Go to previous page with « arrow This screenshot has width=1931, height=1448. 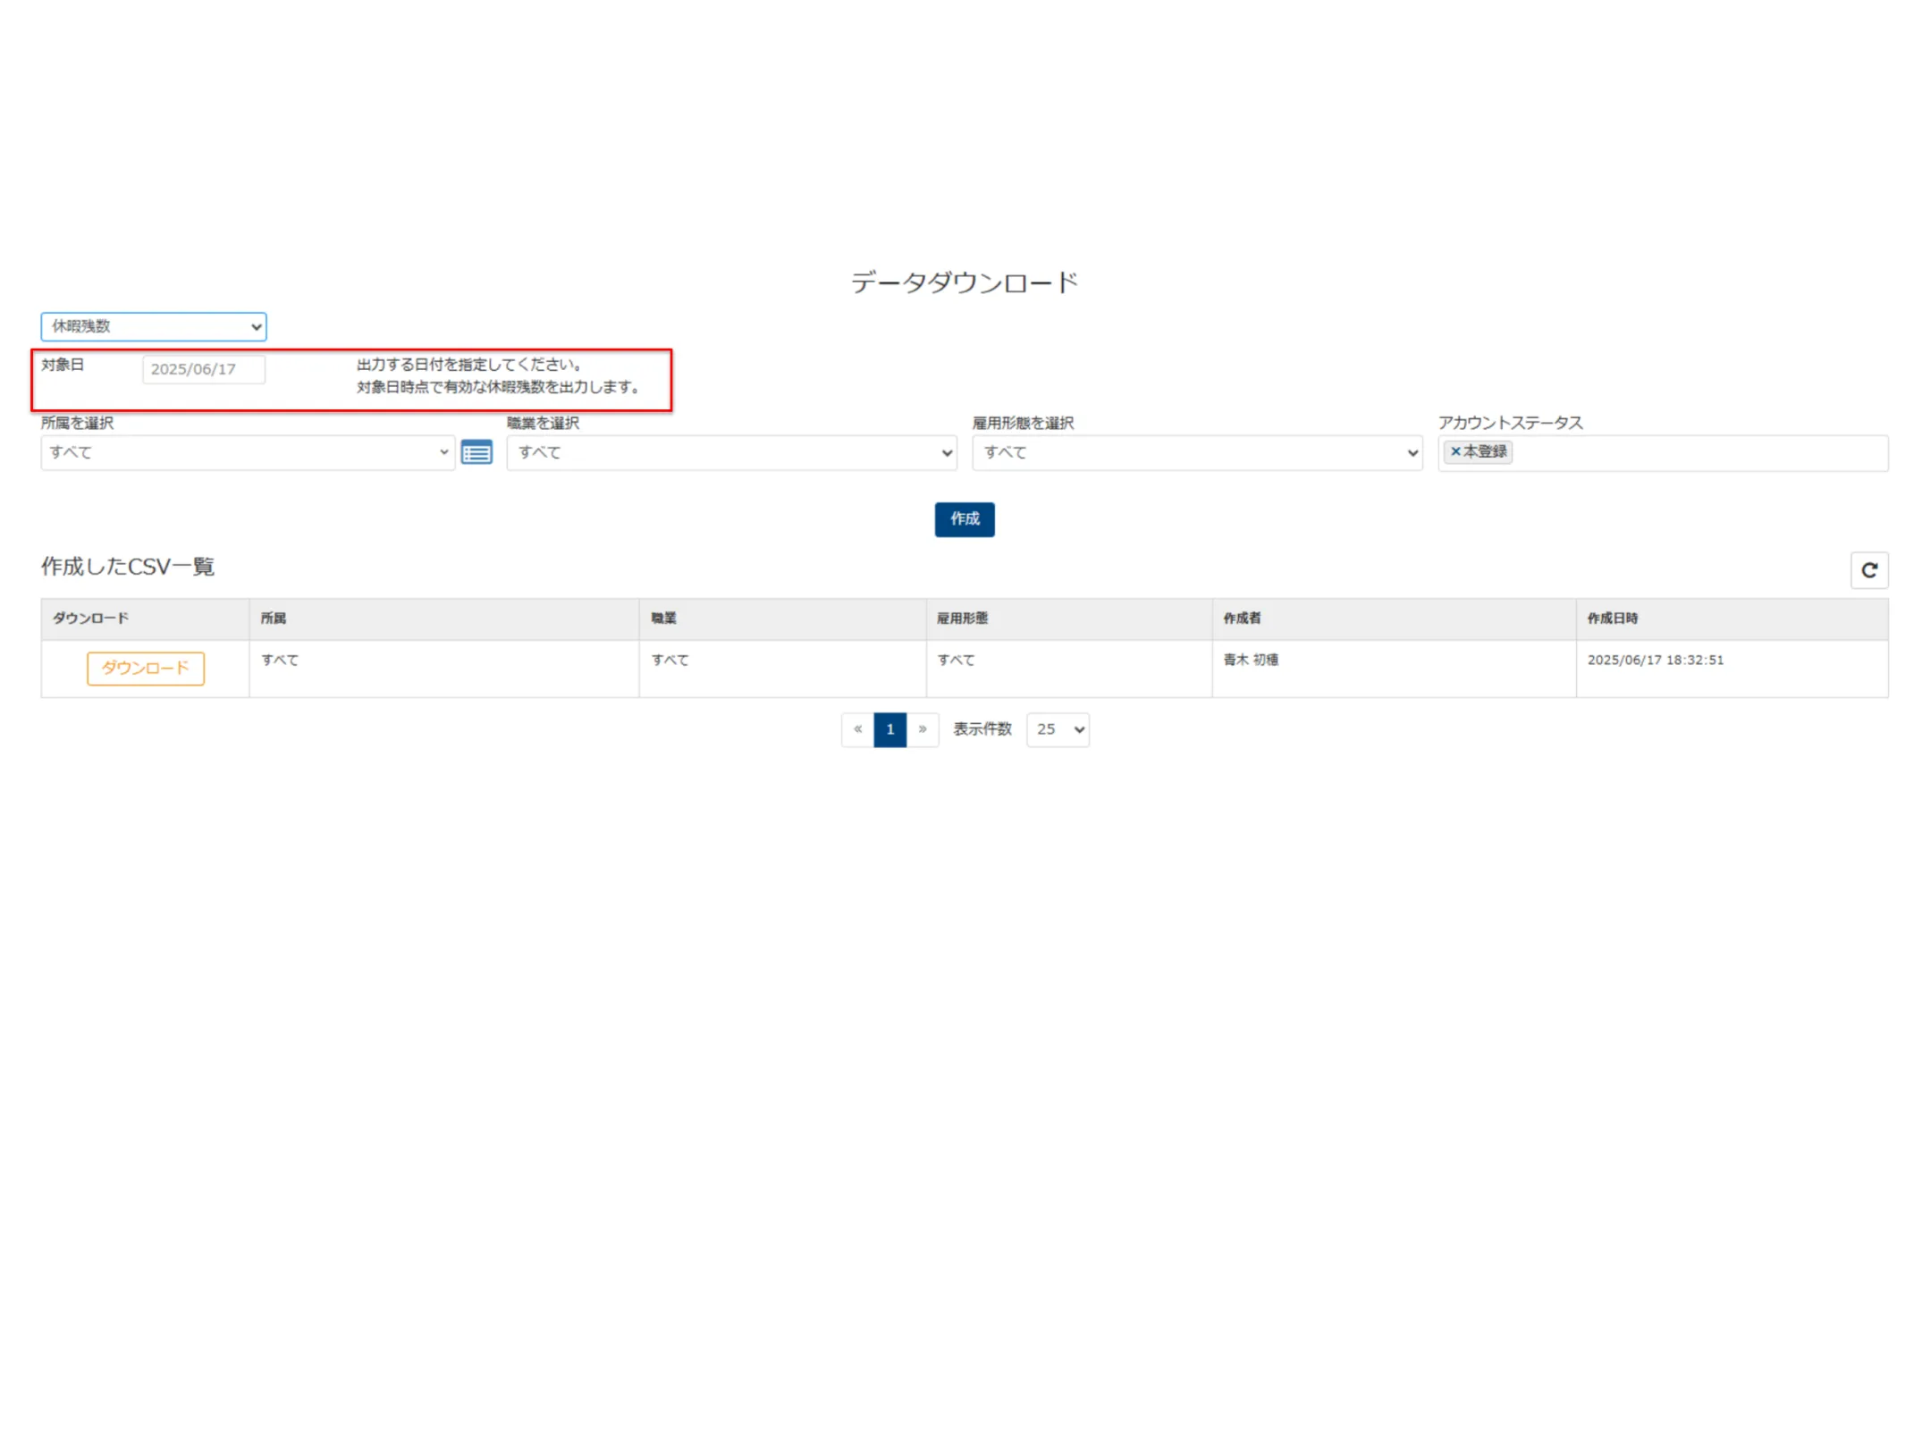pyautogui.click(x=857, y=729)
